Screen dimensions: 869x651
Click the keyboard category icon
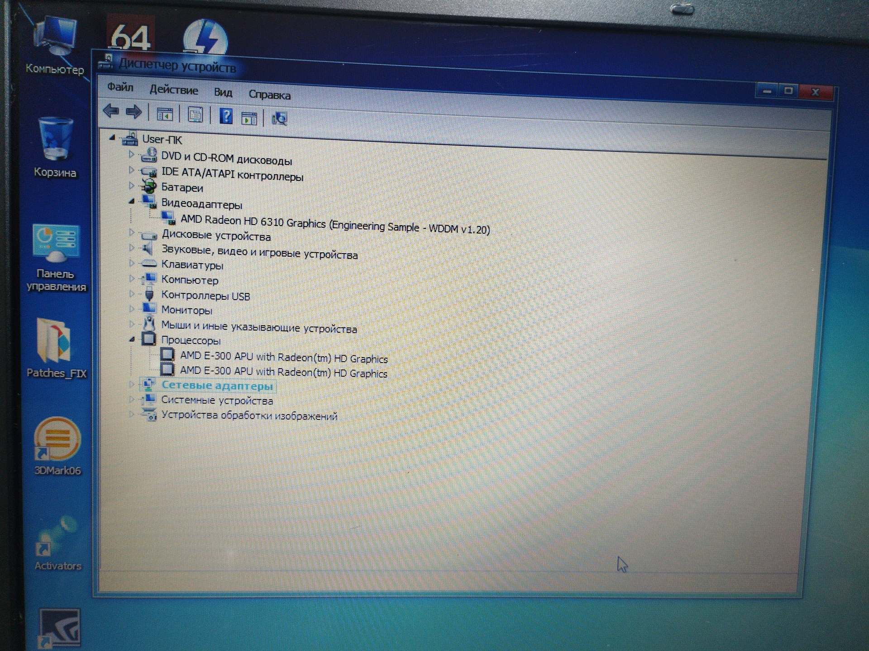(149, 264)
